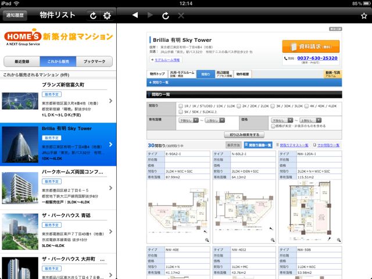Refresh the property list panel

93,16
